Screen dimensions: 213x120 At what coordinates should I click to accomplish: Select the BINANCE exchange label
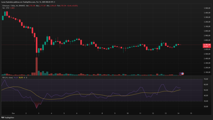[22, 6]
